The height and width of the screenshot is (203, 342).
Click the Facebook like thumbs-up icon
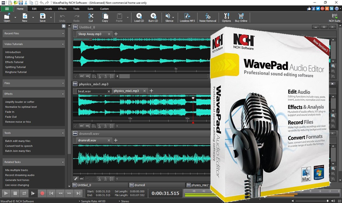click(309, 9)
